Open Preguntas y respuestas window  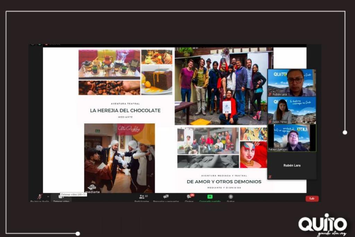(x=166, y=197)
